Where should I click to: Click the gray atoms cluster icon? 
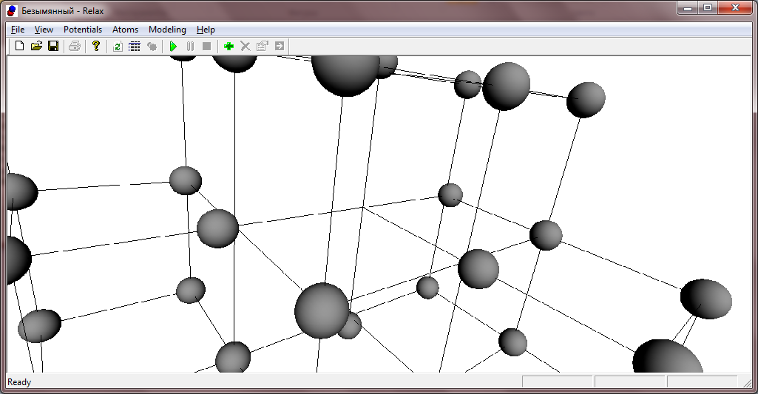coord(152,46)
